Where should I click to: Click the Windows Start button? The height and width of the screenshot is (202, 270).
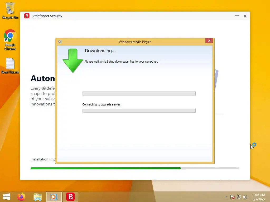click(7, 197)
